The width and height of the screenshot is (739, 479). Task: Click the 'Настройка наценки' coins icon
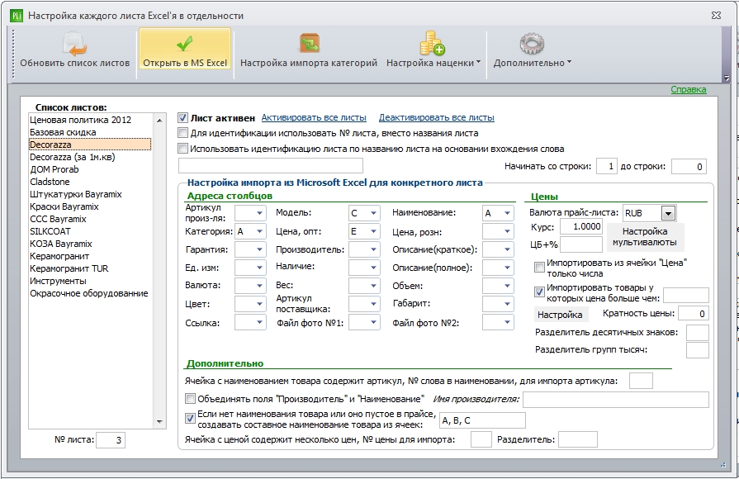click(432, 44)
